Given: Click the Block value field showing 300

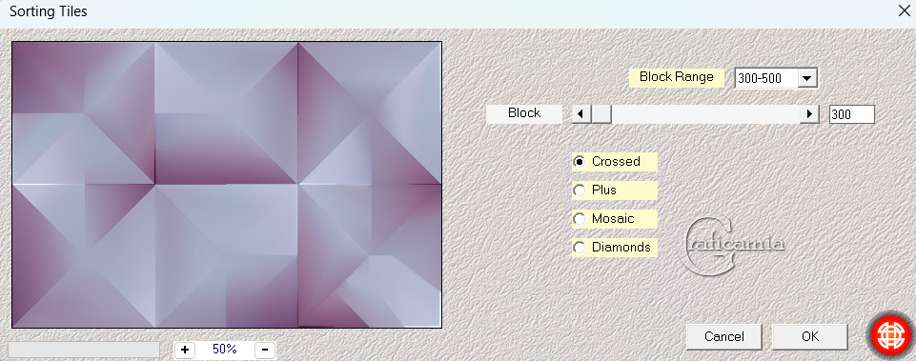Looking at the screenshot, I should click(852, 114).
